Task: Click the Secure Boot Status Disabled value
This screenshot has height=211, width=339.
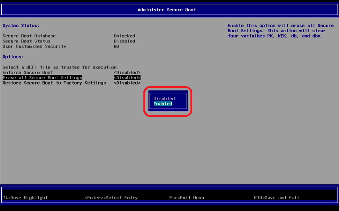Action: tap(124, 41)
